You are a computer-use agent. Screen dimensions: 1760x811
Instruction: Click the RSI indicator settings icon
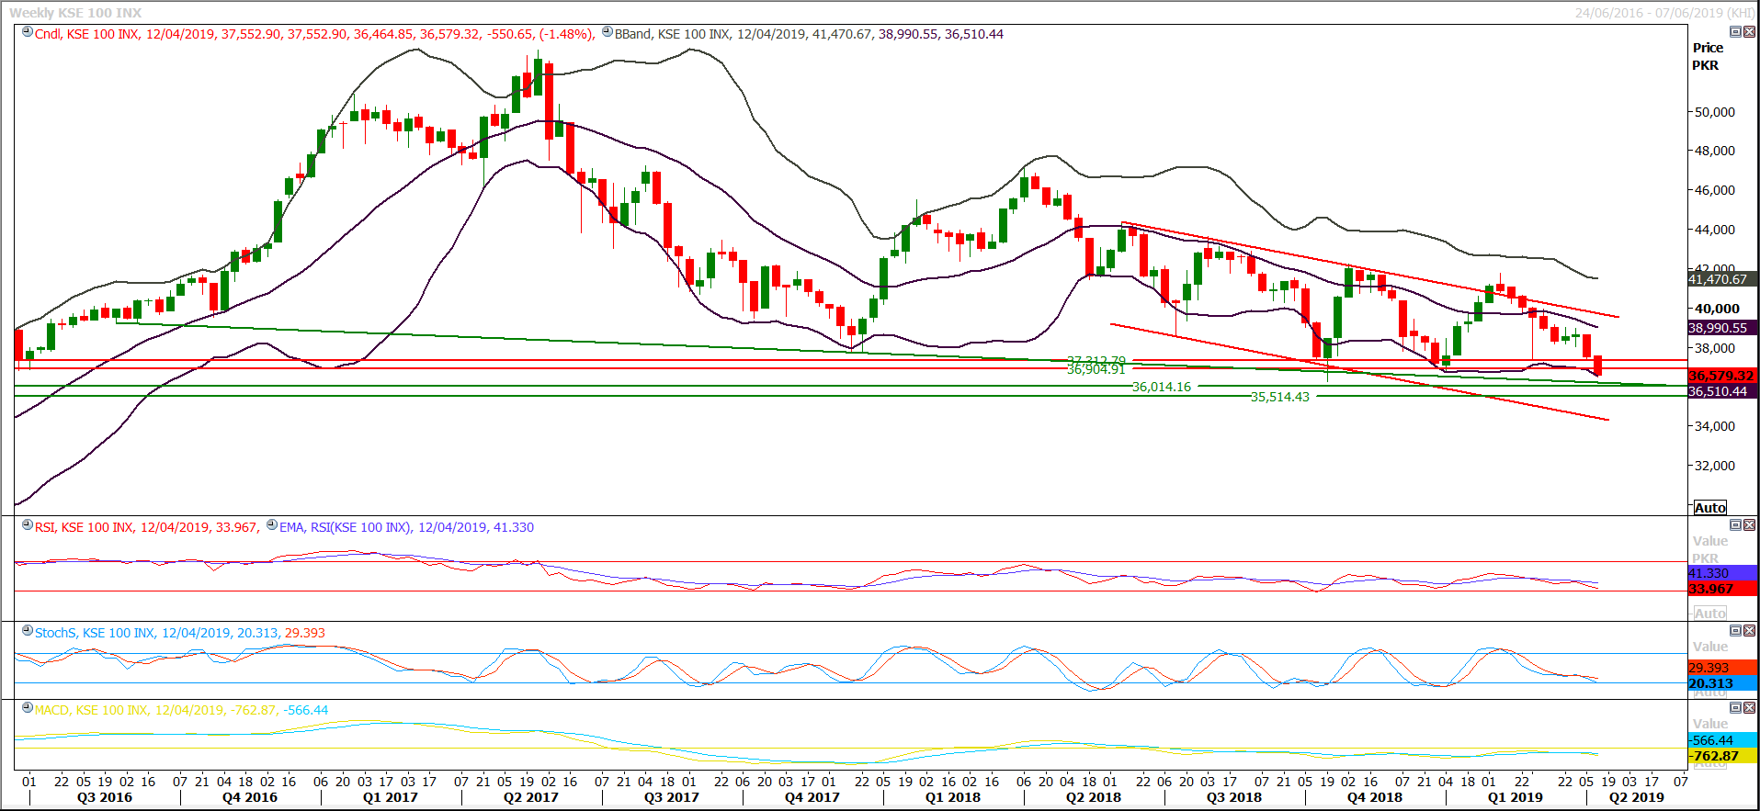[x=28, y=525]
